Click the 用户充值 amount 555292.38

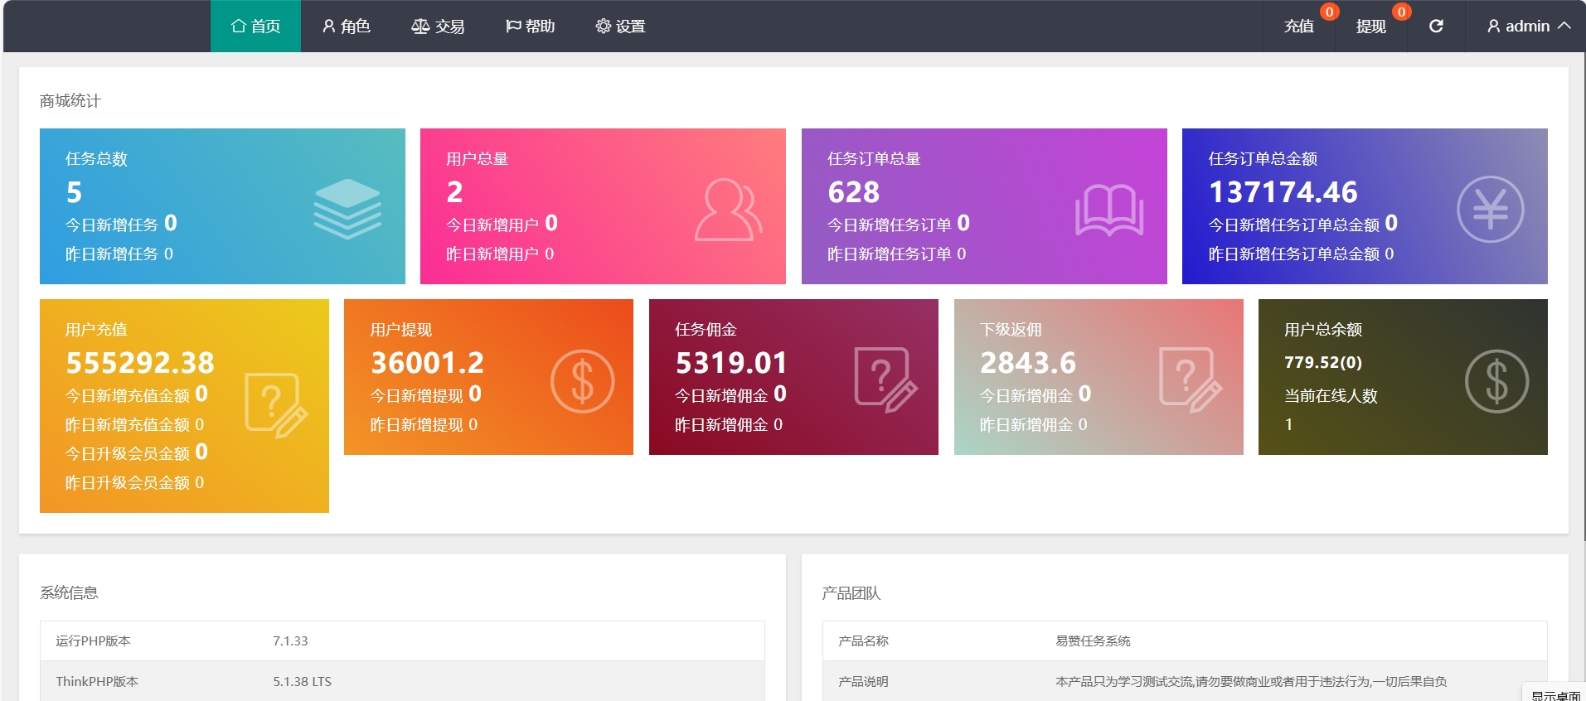point(140,363)
